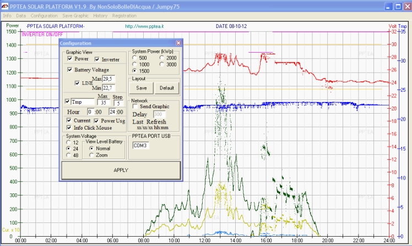
Task: Click the network Delay field 300
Action: click(x=159, y=114)
